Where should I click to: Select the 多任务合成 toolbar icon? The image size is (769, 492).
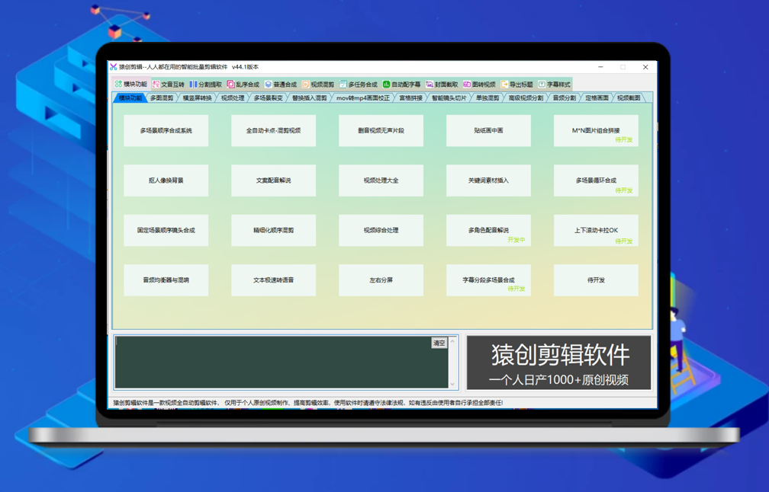point(343,85)
